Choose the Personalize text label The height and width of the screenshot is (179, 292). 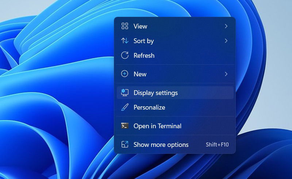149,107
